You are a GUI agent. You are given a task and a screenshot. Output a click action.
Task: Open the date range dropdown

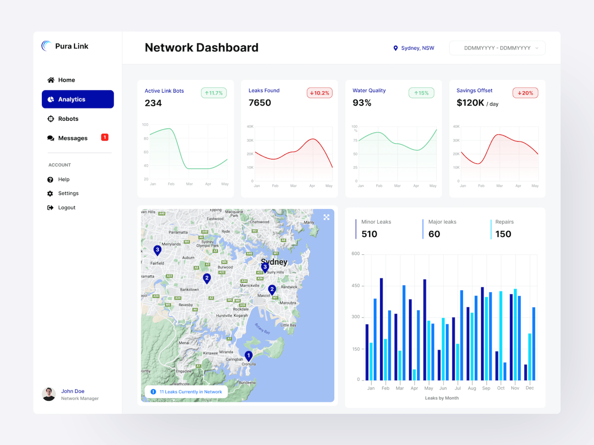click(x=497, y=48)
